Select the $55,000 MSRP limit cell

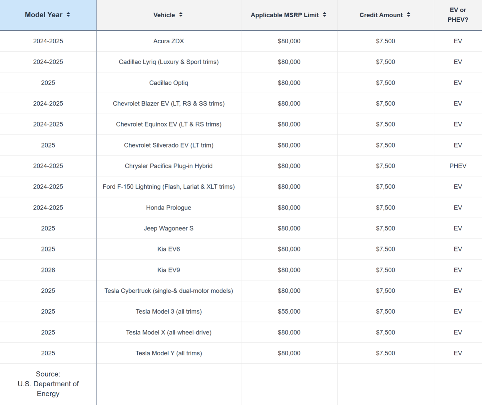(x=289, y=311)
